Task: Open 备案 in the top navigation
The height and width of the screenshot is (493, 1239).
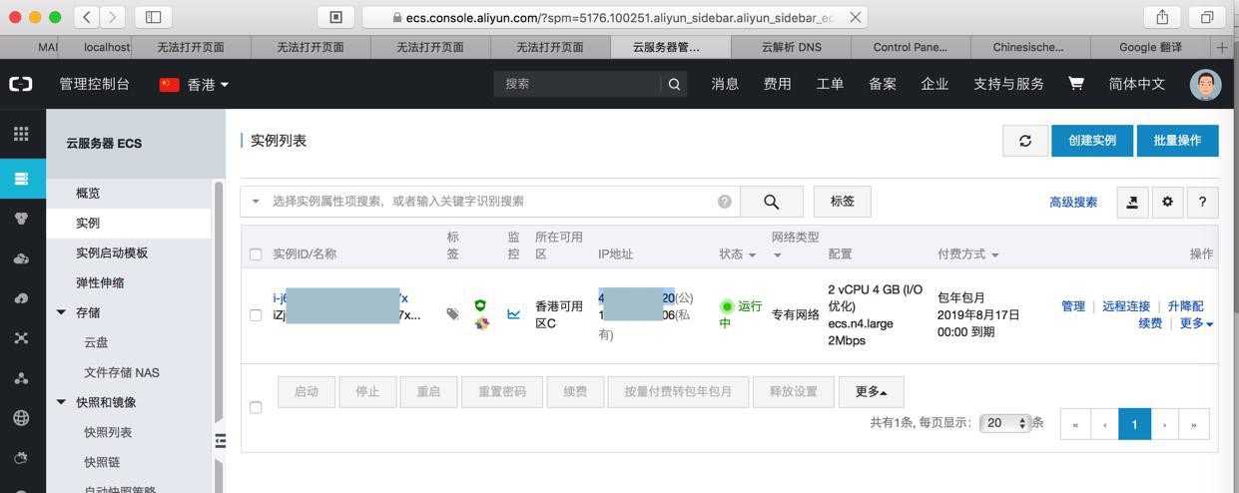Action: (x=883, y=84)
